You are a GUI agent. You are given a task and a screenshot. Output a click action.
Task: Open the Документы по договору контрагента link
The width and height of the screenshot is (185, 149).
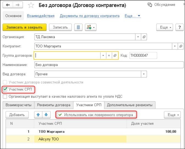tap(89, 16)
